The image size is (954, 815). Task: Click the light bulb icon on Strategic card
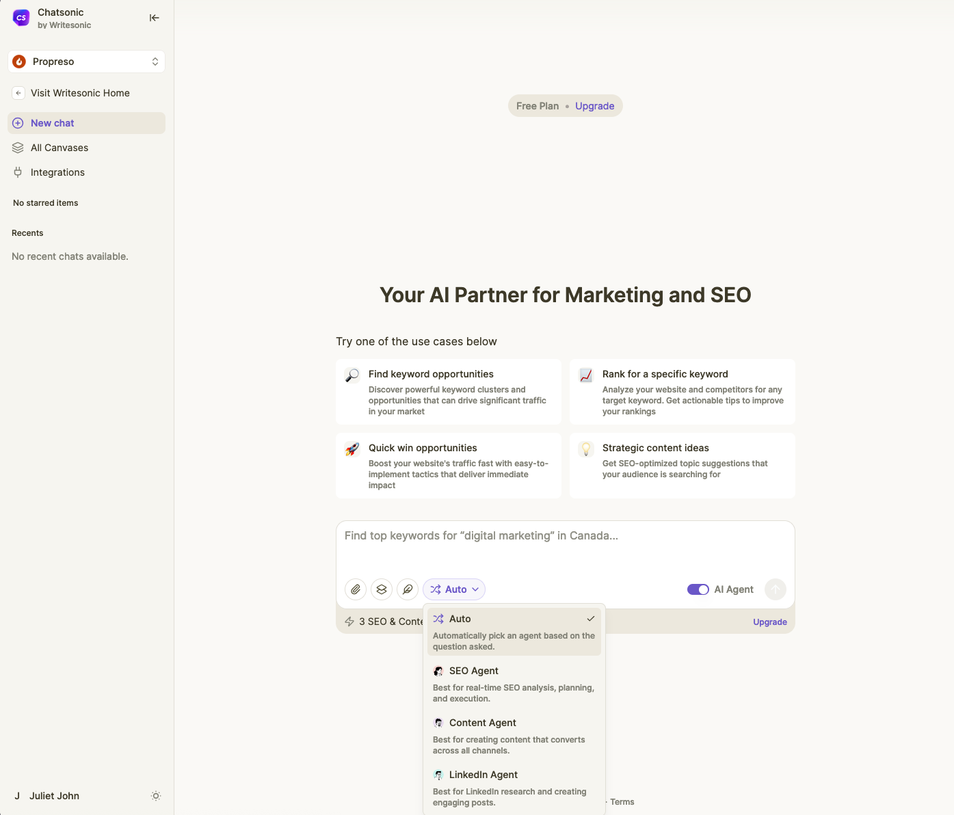pyautogui.click(x=586, y=449)
